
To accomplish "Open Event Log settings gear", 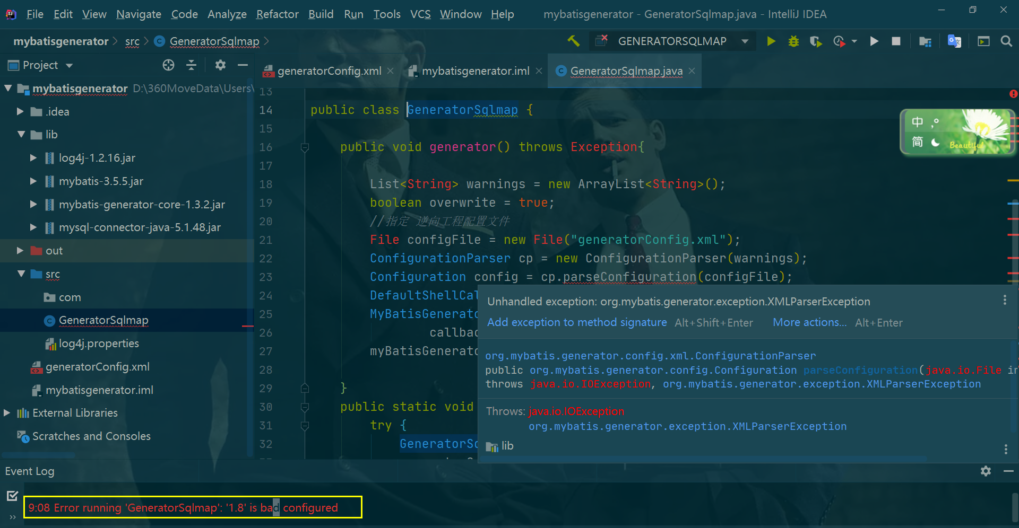I will 986,471.
